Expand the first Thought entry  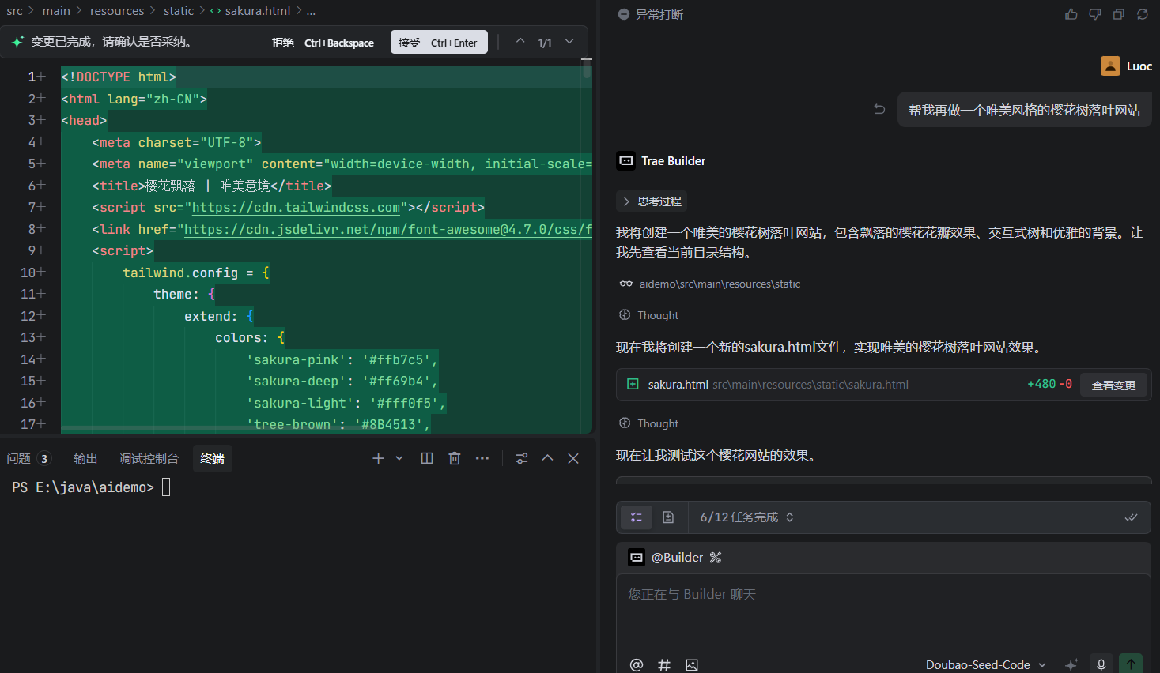(x=649, y=315)
